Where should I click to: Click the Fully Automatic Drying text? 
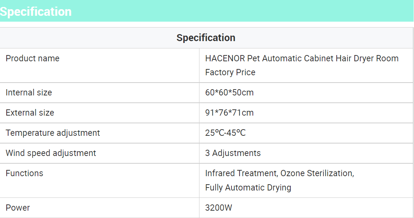[x=248, y=188]
